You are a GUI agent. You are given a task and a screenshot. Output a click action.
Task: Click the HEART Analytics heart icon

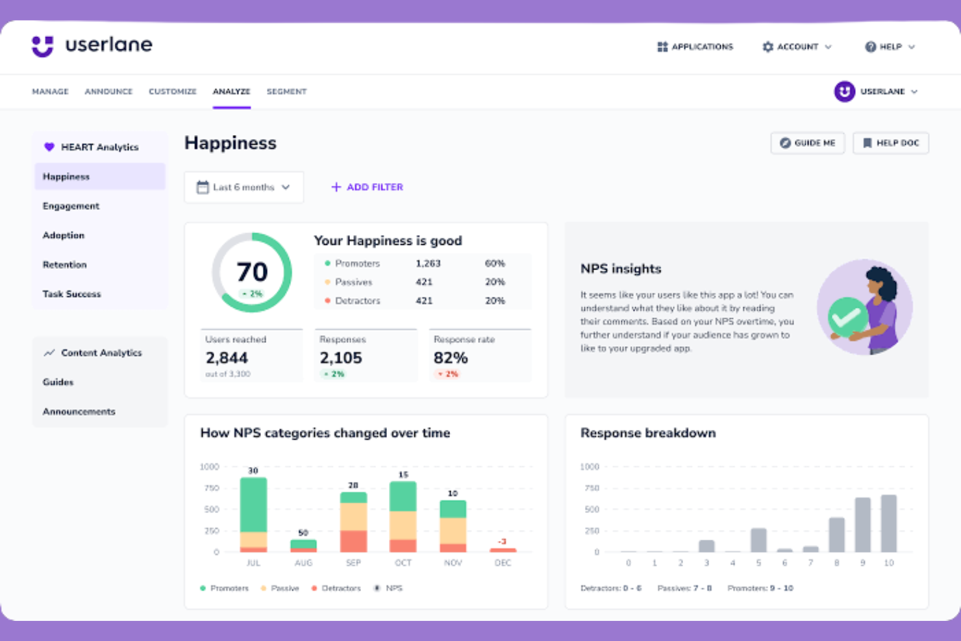[x=49, y=147]
